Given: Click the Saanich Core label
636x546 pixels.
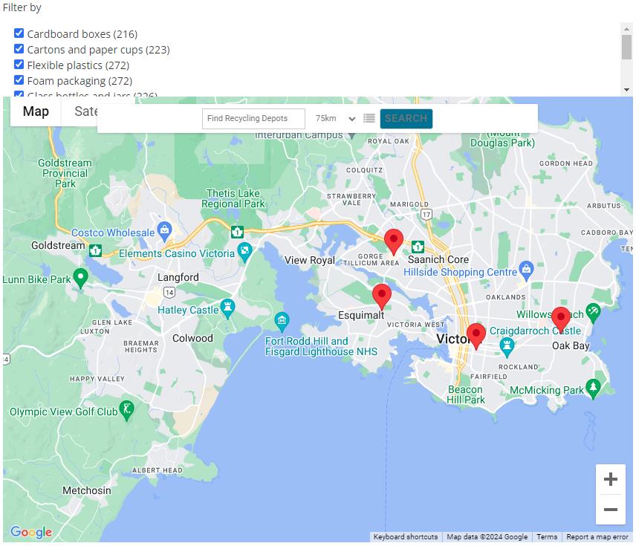Looking at the screenshot, I should [438, 259].
